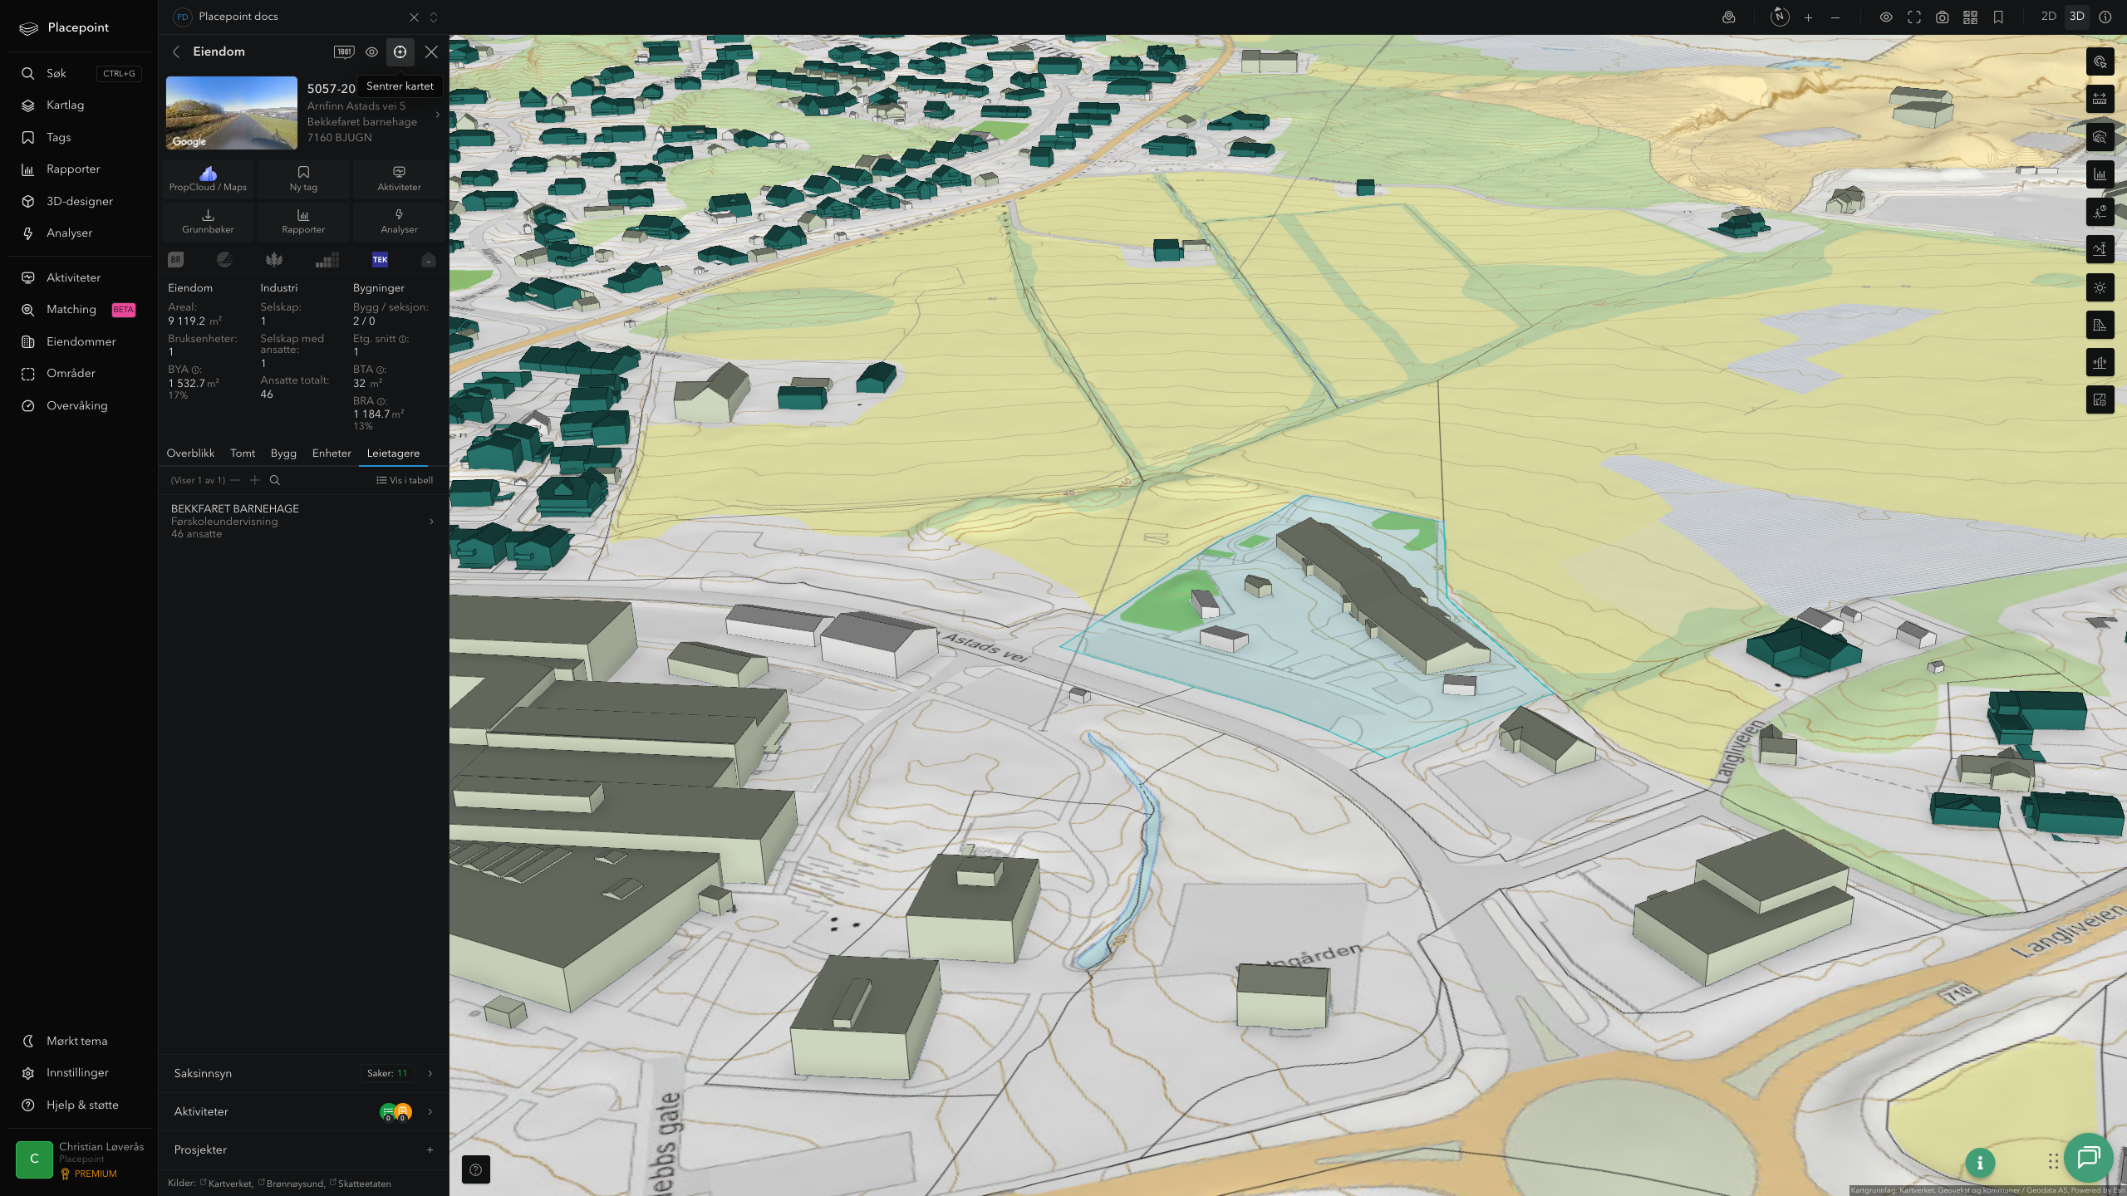2127x1196 pixels.
Task: Search tenants with the magnifier icon
Action: pyautogui.click(x=275, y=480)
